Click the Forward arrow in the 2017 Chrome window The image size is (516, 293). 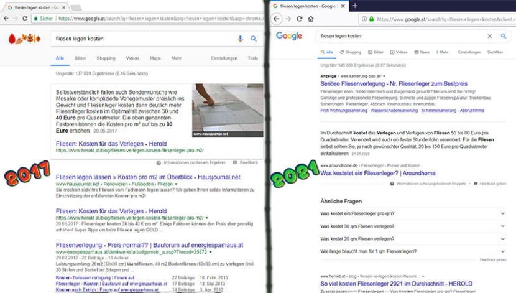pos(16,19)
